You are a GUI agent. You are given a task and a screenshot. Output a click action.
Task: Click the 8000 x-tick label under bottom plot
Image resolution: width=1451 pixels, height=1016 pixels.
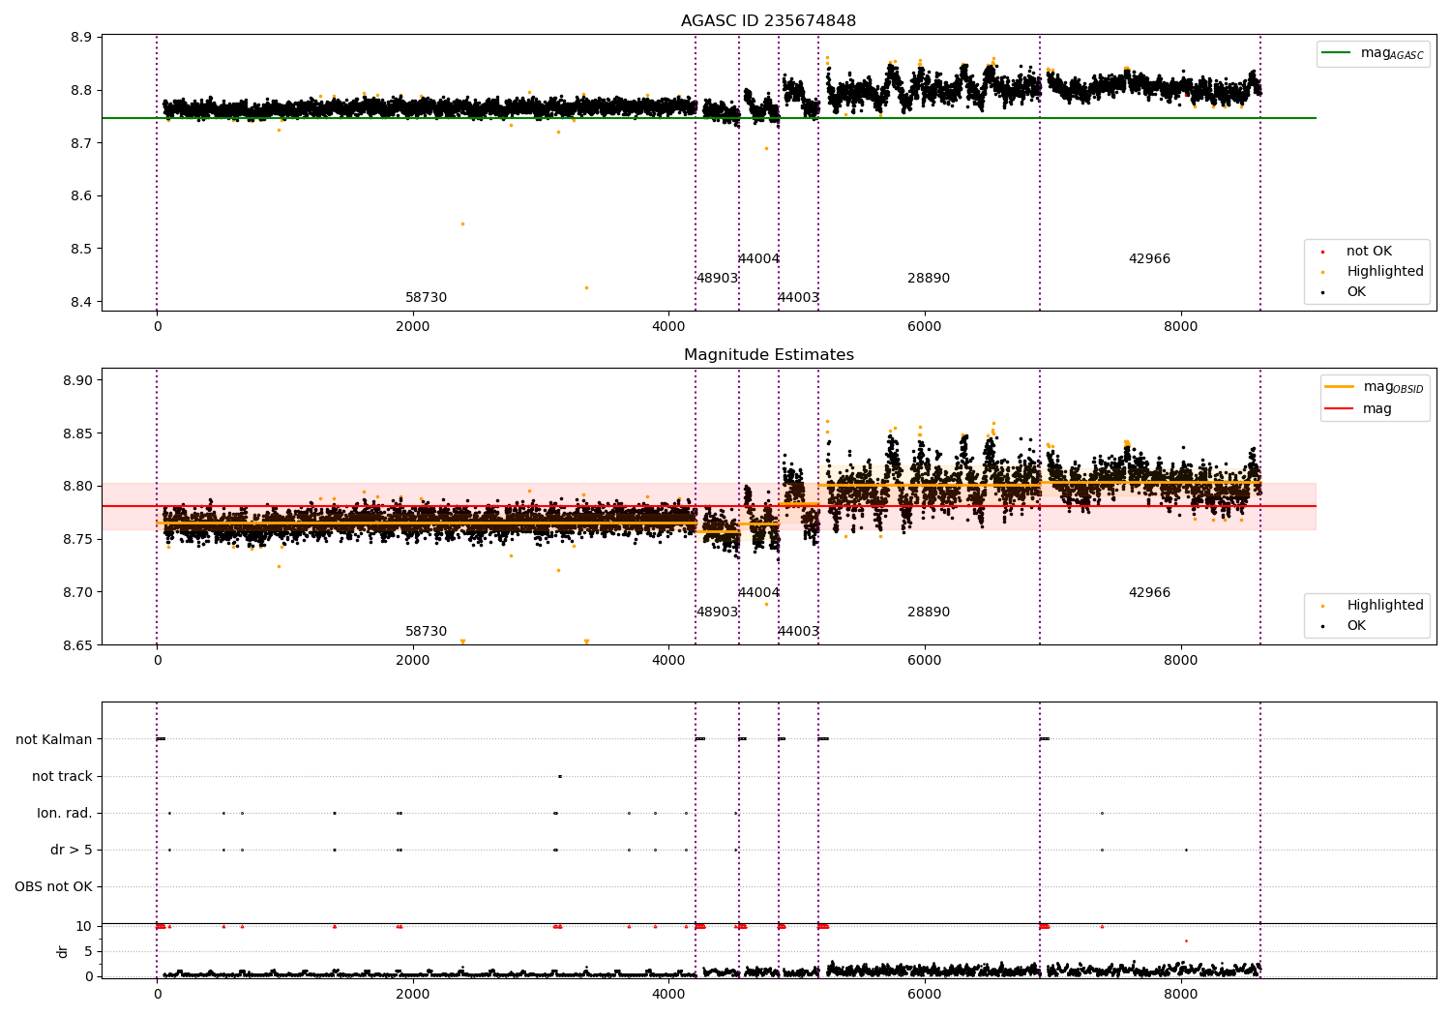[1180, 994]
